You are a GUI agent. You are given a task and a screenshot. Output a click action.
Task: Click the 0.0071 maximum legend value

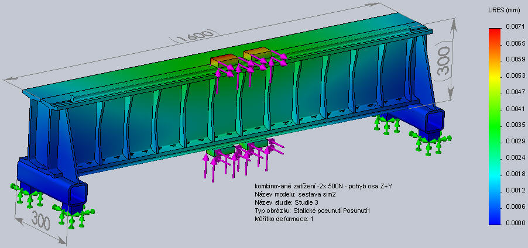[x=516, y=27]
